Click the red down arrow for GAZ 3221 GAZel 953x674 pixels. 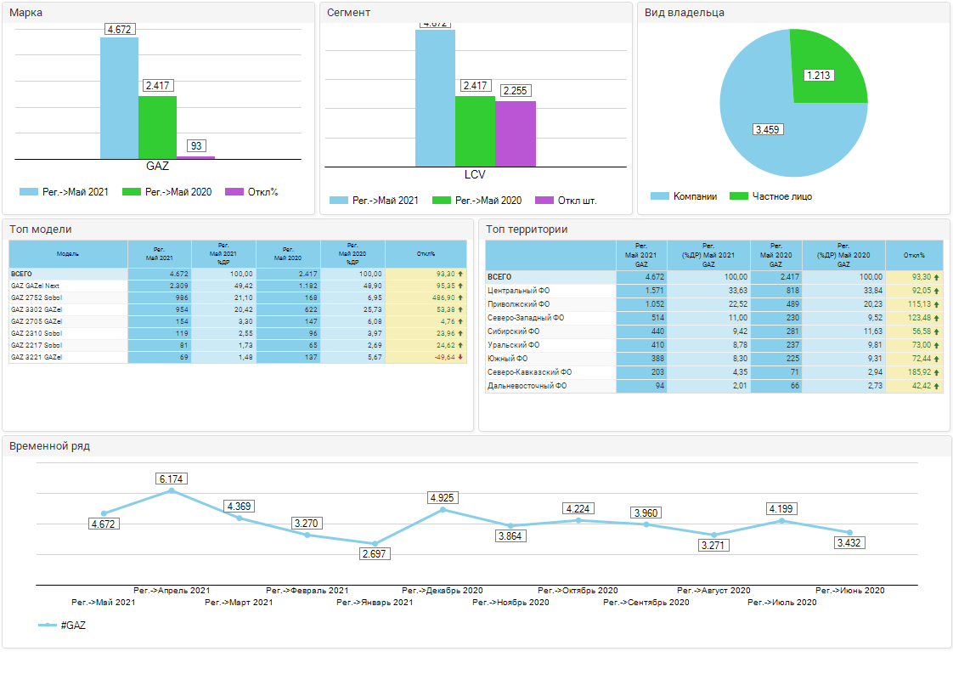click(460, 357)
